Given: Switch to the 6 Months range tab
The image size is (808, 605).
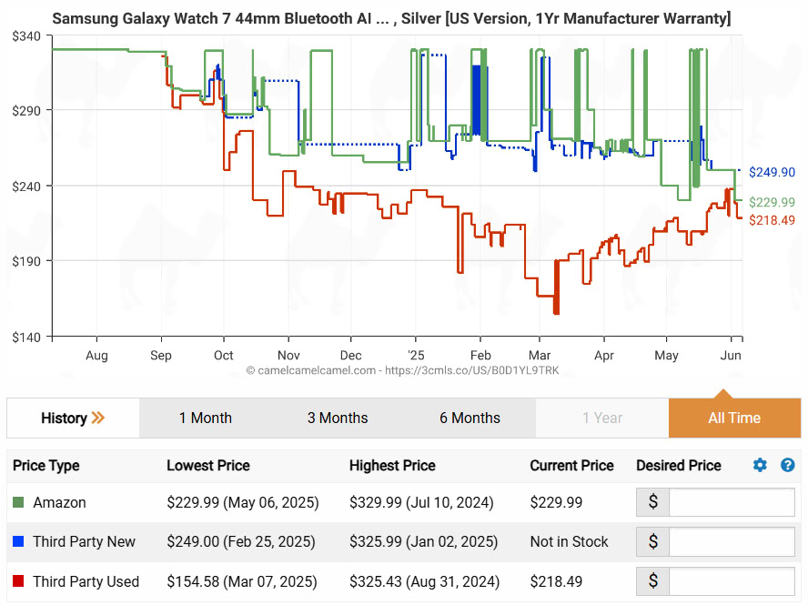Looking at the screenshot, I should [470, 418].
